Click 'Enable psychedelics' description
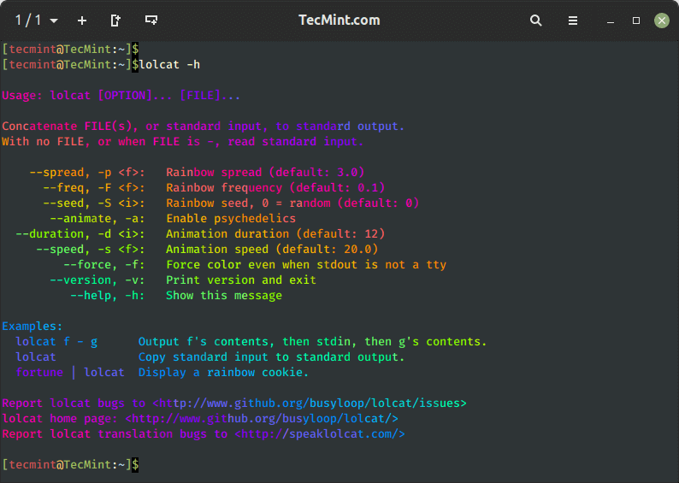Screen dimensions: 679x483 (x=231, y=218)
